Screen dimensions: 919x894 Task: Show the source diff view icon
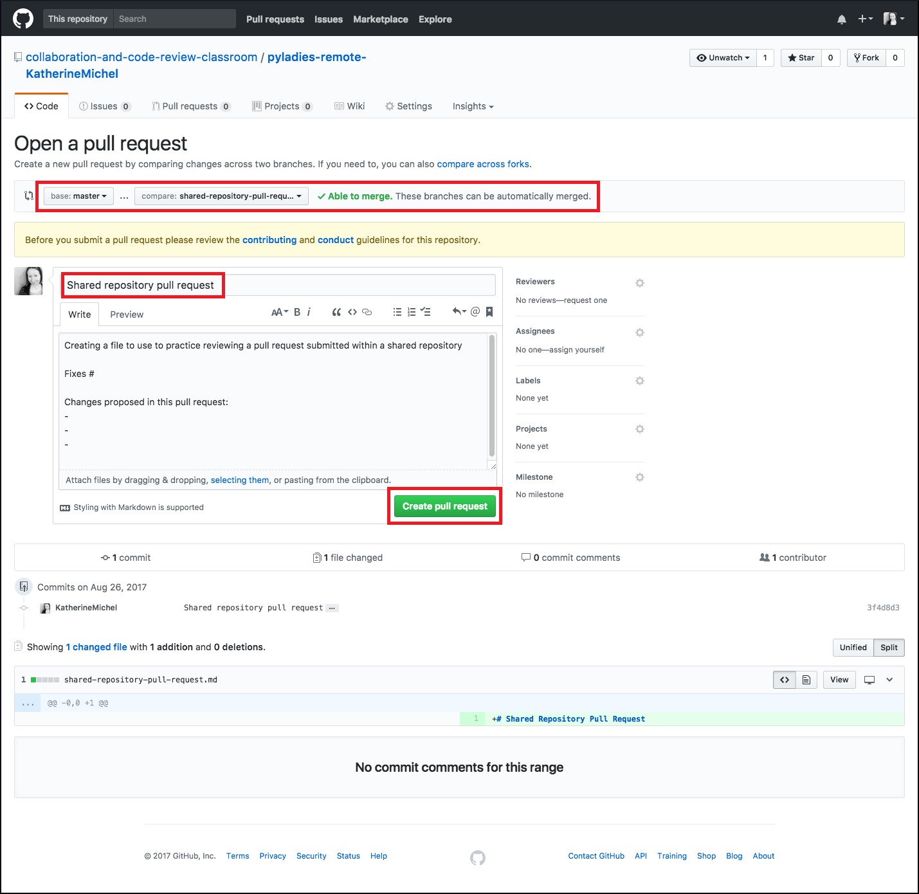(785, 680)
